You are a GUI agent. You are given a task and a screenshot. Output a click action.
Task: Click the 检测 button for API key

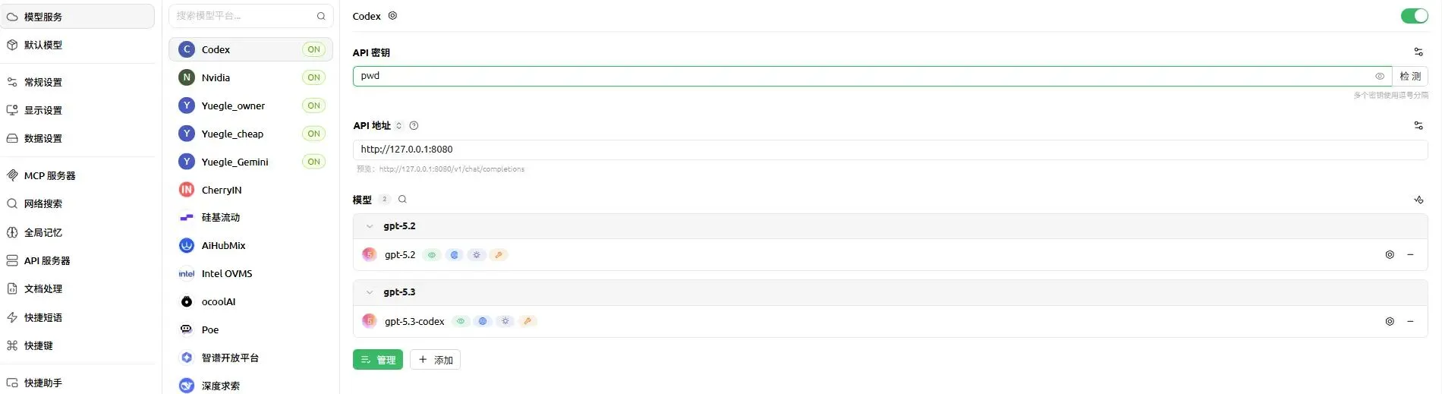click(x=1410, y=77)
